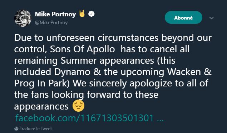This screenshot has width=227, height=133.
Task: Click the verified checkmark badge
Action: [x=92, y=14]
